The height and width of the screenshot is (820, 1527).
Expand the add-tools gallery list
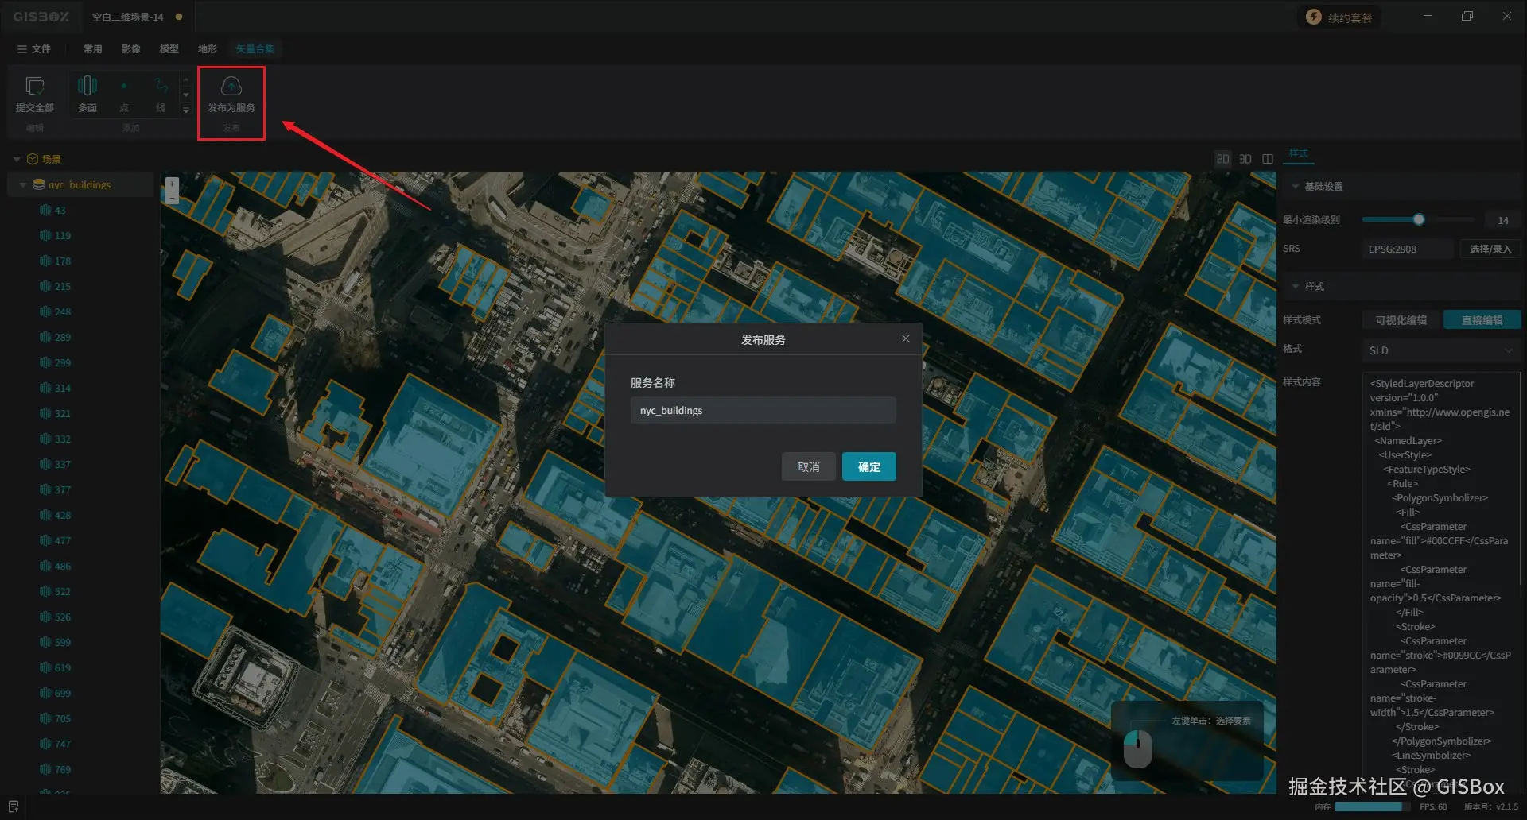point(186,110)
